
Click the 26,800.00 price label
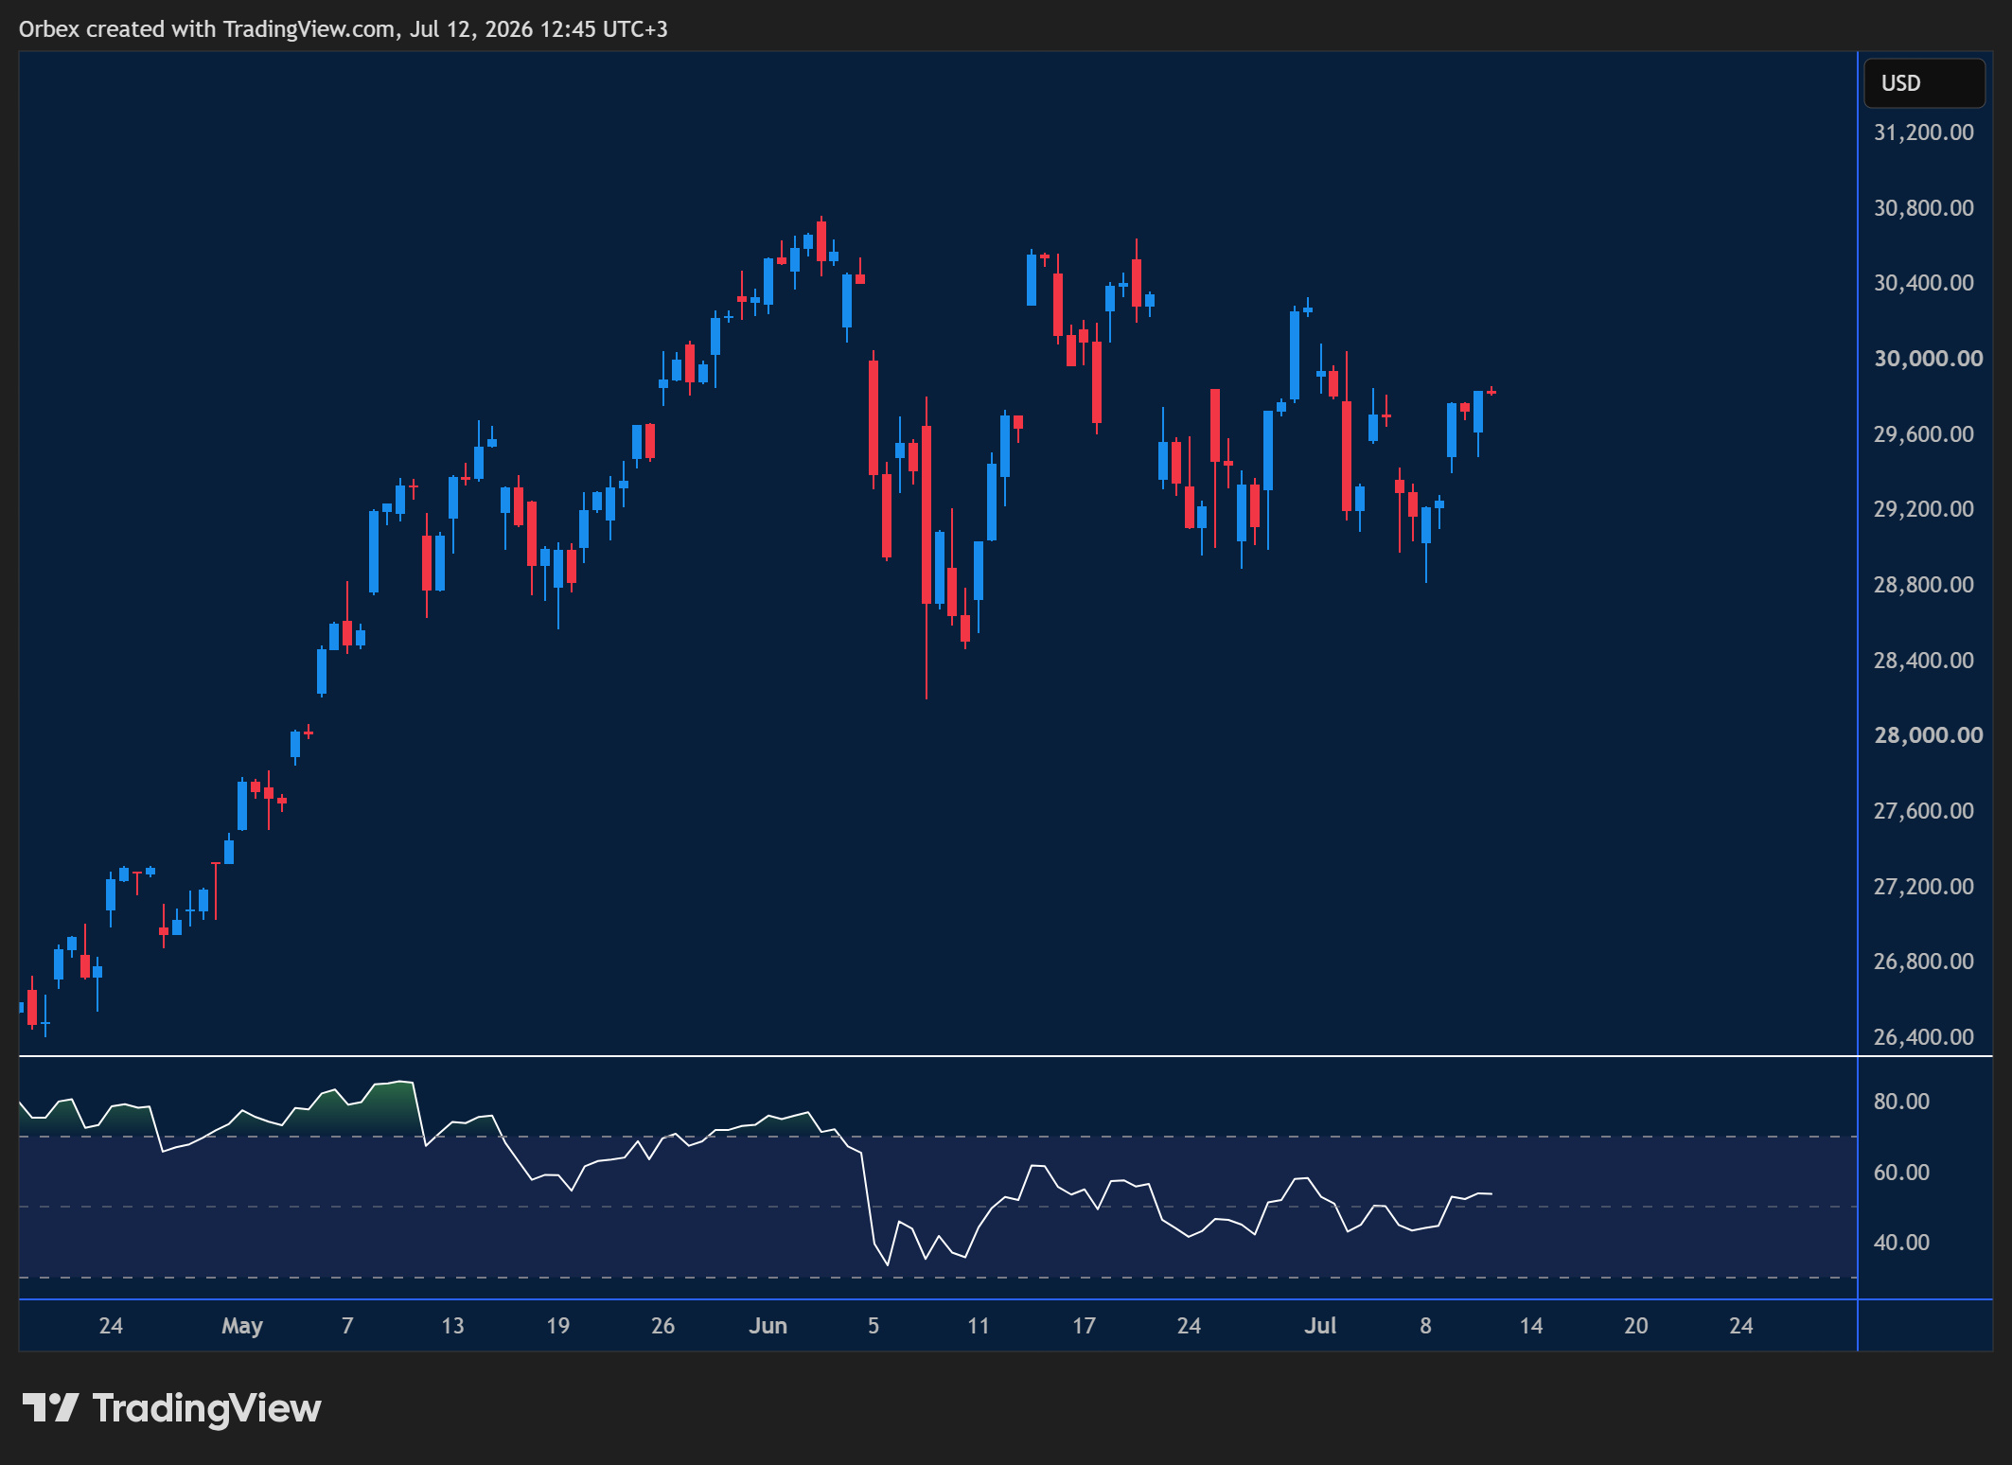point(1924,962)
